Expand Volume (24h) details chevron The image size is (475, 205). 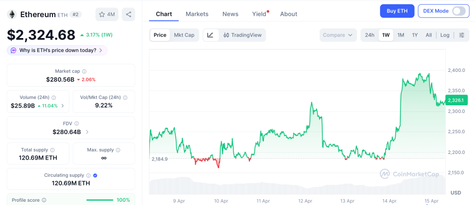pyautogui.click(x=63, y=106)
